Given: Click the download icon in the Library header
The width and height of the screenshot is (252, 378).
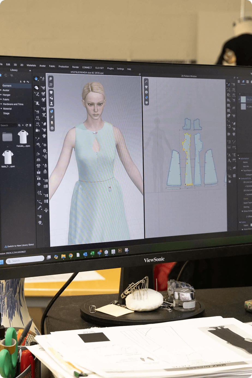Looking at the screenshot, I should coord(20,81).
